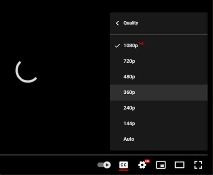Toggle the autoplay switch
Viewport: 213px width, 175px height.
(x=104, y=165)
